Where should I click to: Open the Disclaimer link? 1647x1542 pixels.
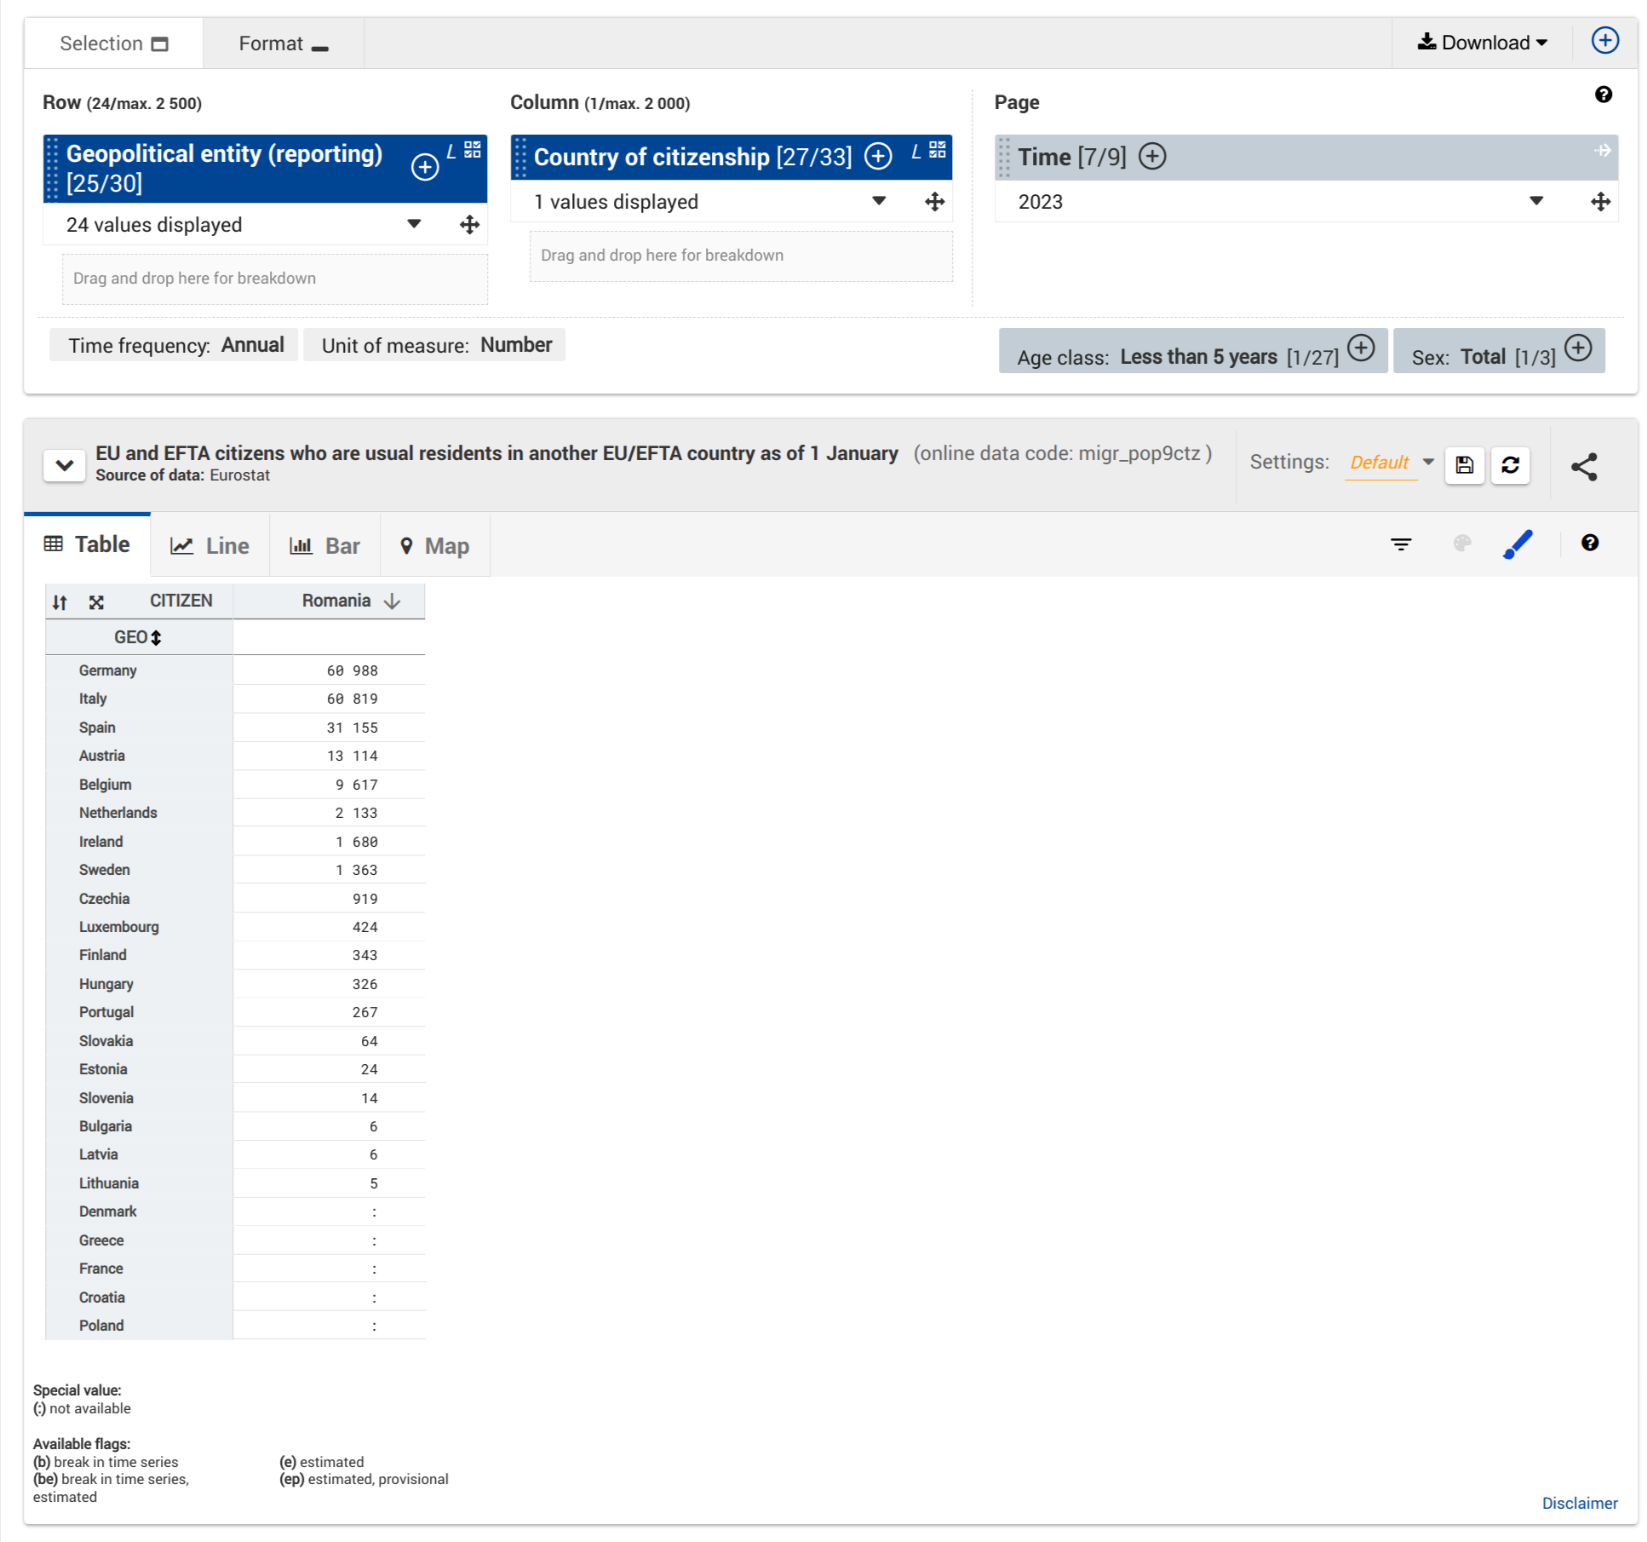(x=1579, y=1503)
